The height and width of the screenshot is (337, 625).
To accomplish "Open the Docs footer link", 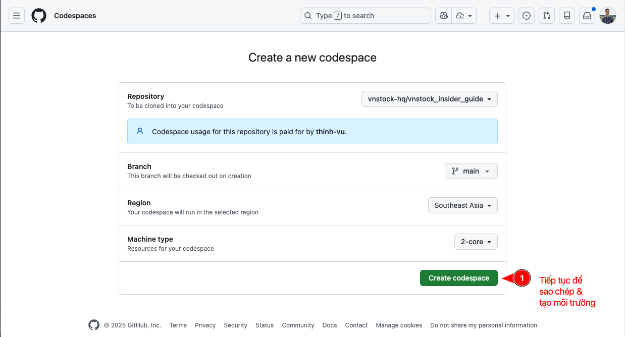I will (x=330, y=325).
